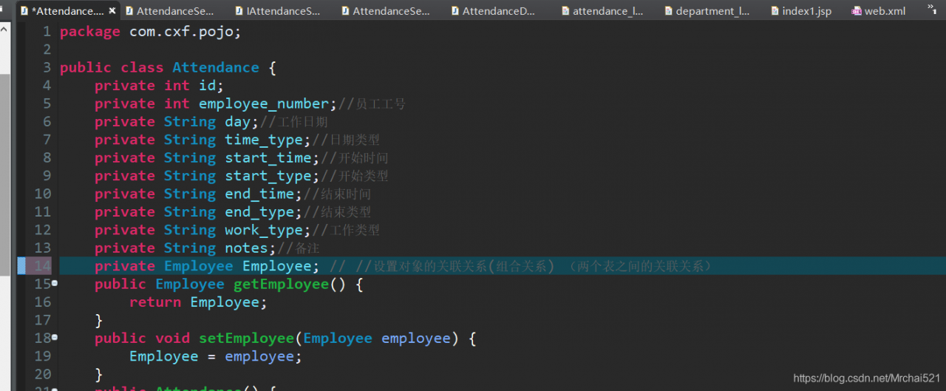Open the AttendanceD... editor tab

[491, 11]
